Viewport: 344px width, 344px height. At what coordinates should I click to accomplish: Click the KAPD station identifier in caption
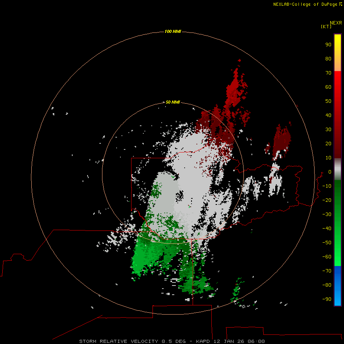(203, 341)
